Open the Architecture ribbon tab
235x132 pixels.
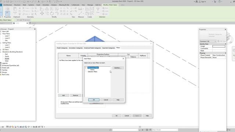[x=7, y=5]
